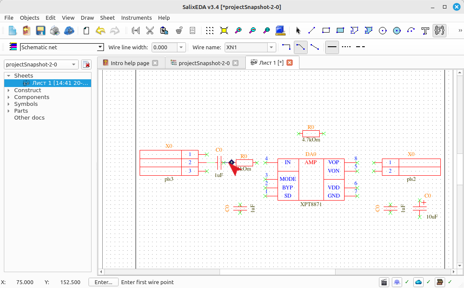Open the projectSnapshot-2-0 project selector dropdown
Viewport: 464px width, 288px height.
point(41,64)
